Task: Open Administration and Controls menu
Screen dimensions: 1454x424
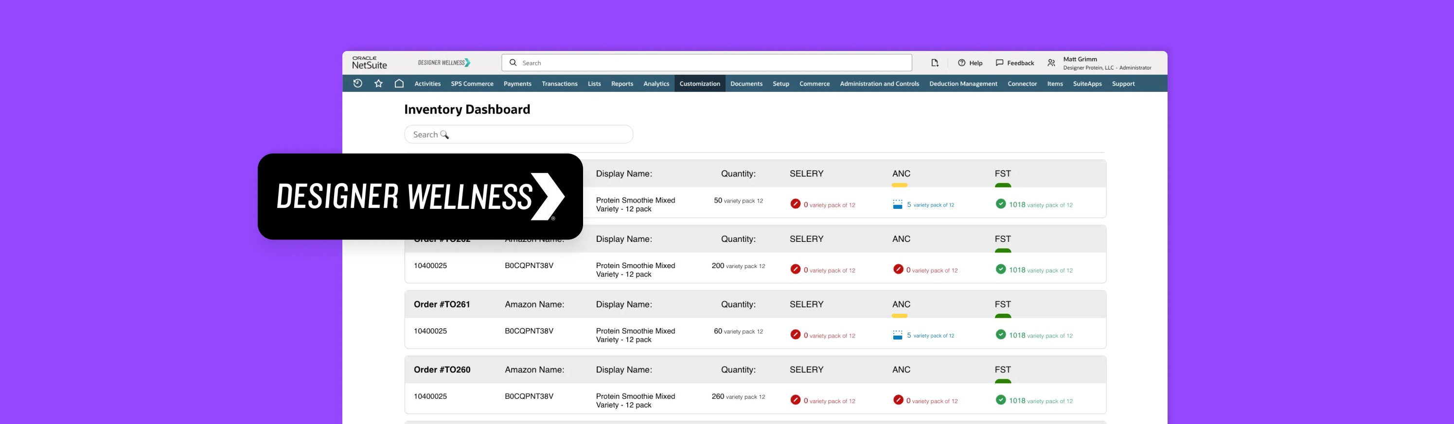Action: click(879, 84)
